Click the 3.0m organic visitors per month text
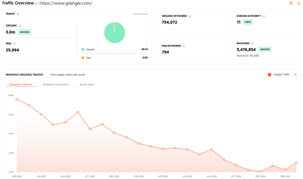The height and width of the screenshot is (179, 303). tap(68, 75)
